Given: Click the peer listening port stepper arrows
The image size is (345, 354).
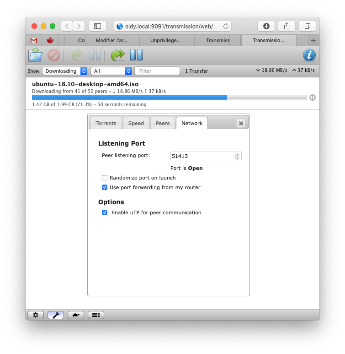Looking at the screenshot, I should (237, 156).
